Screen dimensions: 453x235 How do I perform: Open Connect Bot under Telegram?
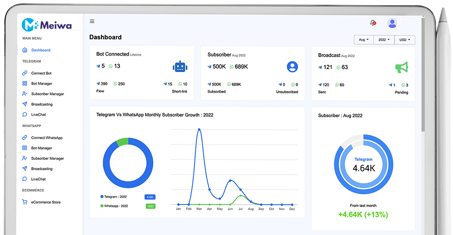41,73
